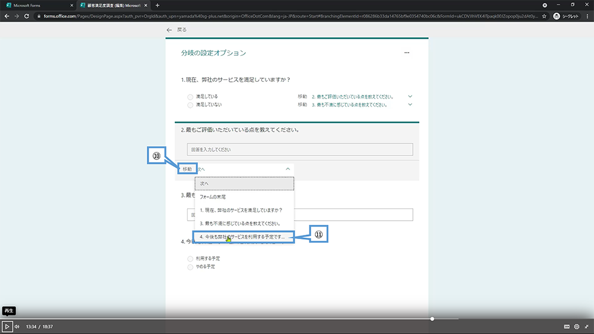Close the Microsoft Forms tab
The image size is (594, 334).
pyautogui.click(x=72, y=5)
